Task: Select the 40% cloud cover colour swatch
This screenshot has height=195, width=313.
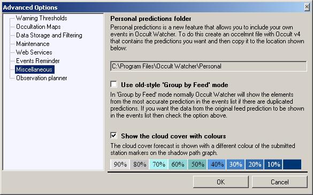Action: [x=217, y=165]
